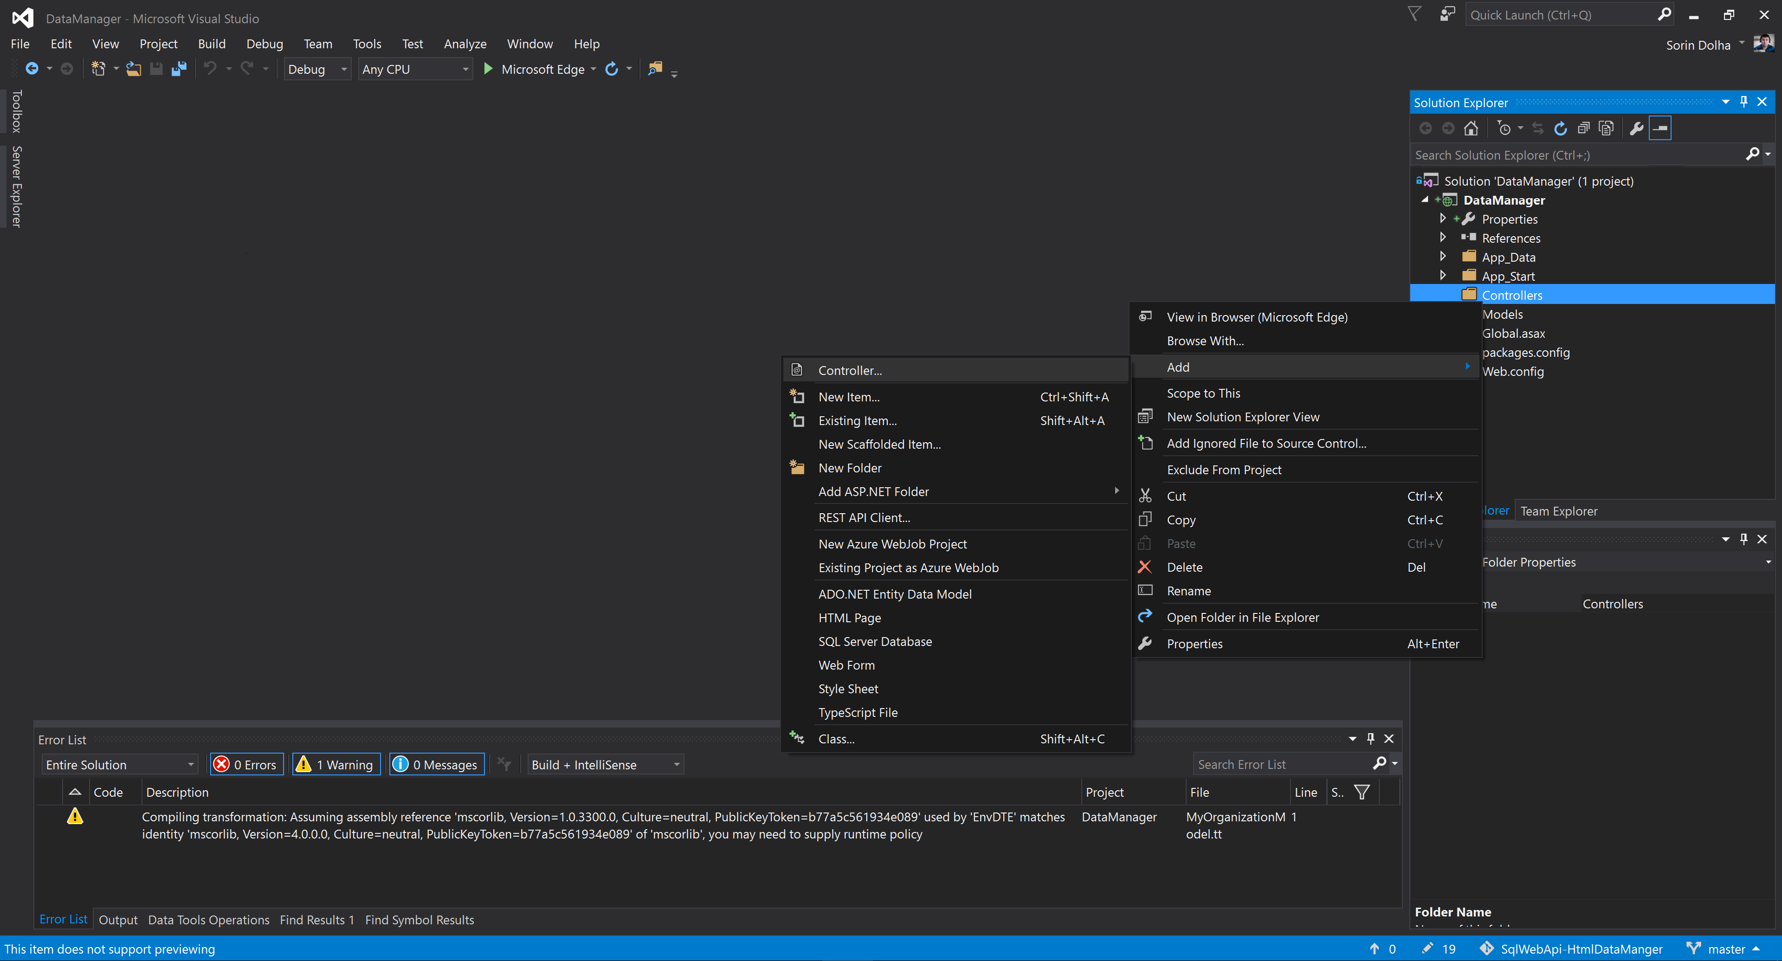Click the green Start debugging arrow

tap(488, 69)
